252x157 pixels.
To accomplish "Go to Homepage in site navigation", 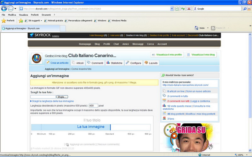I will (x=85, y=44).
